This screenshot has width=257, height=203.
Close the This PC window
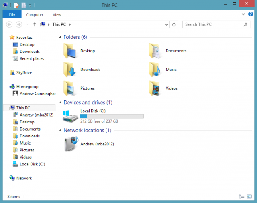coord(247,4)
